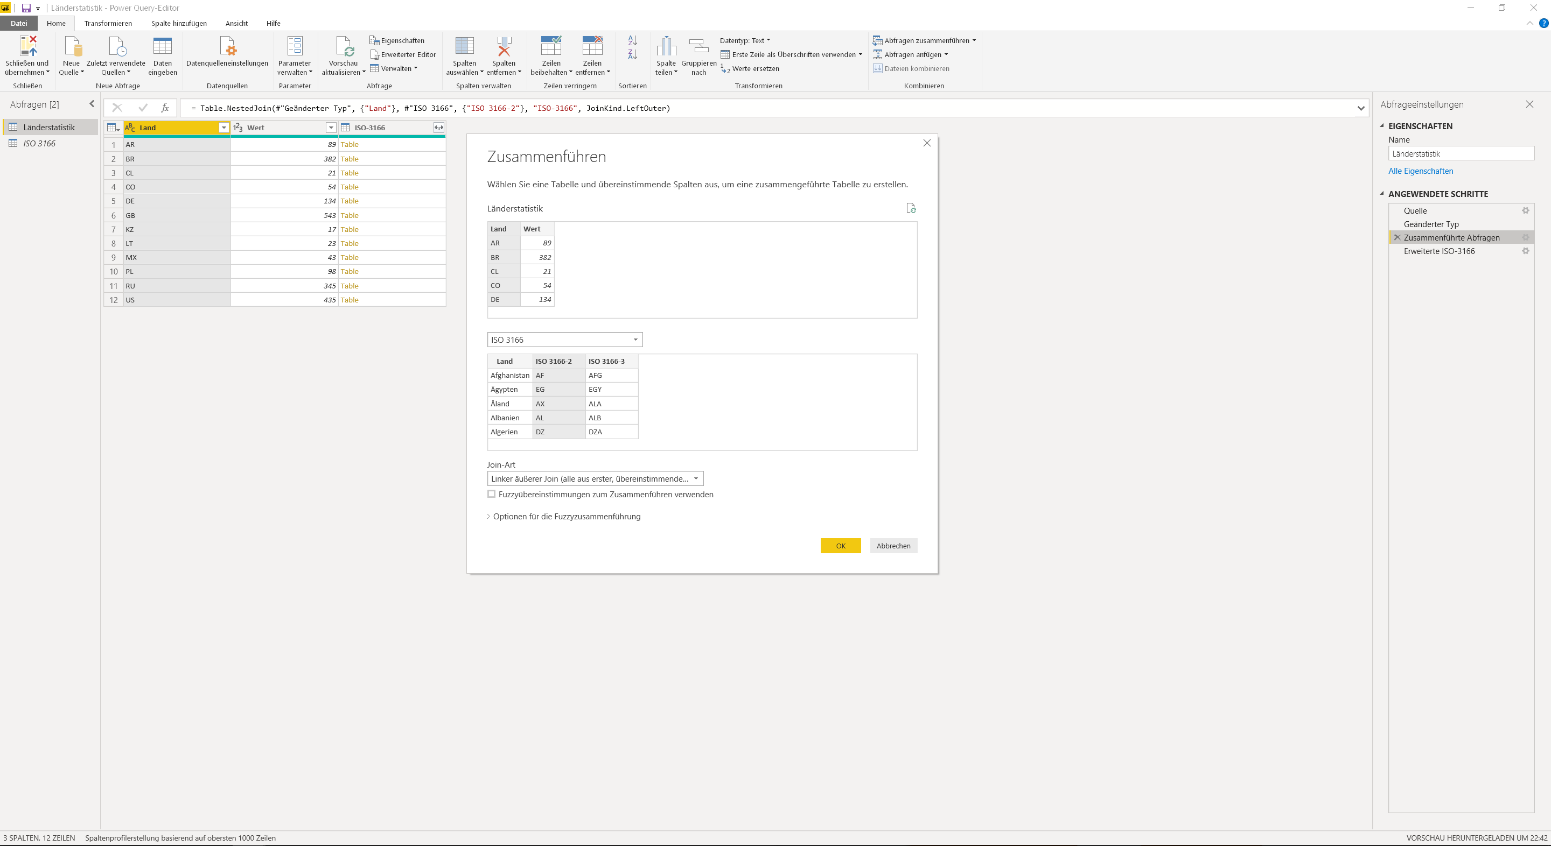Open gear for Erweiterte ISO-3166 step

1525,251
